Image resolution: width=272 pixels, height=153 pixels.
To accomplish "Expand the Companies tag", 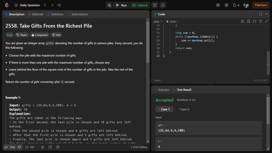I will [39, 35].
